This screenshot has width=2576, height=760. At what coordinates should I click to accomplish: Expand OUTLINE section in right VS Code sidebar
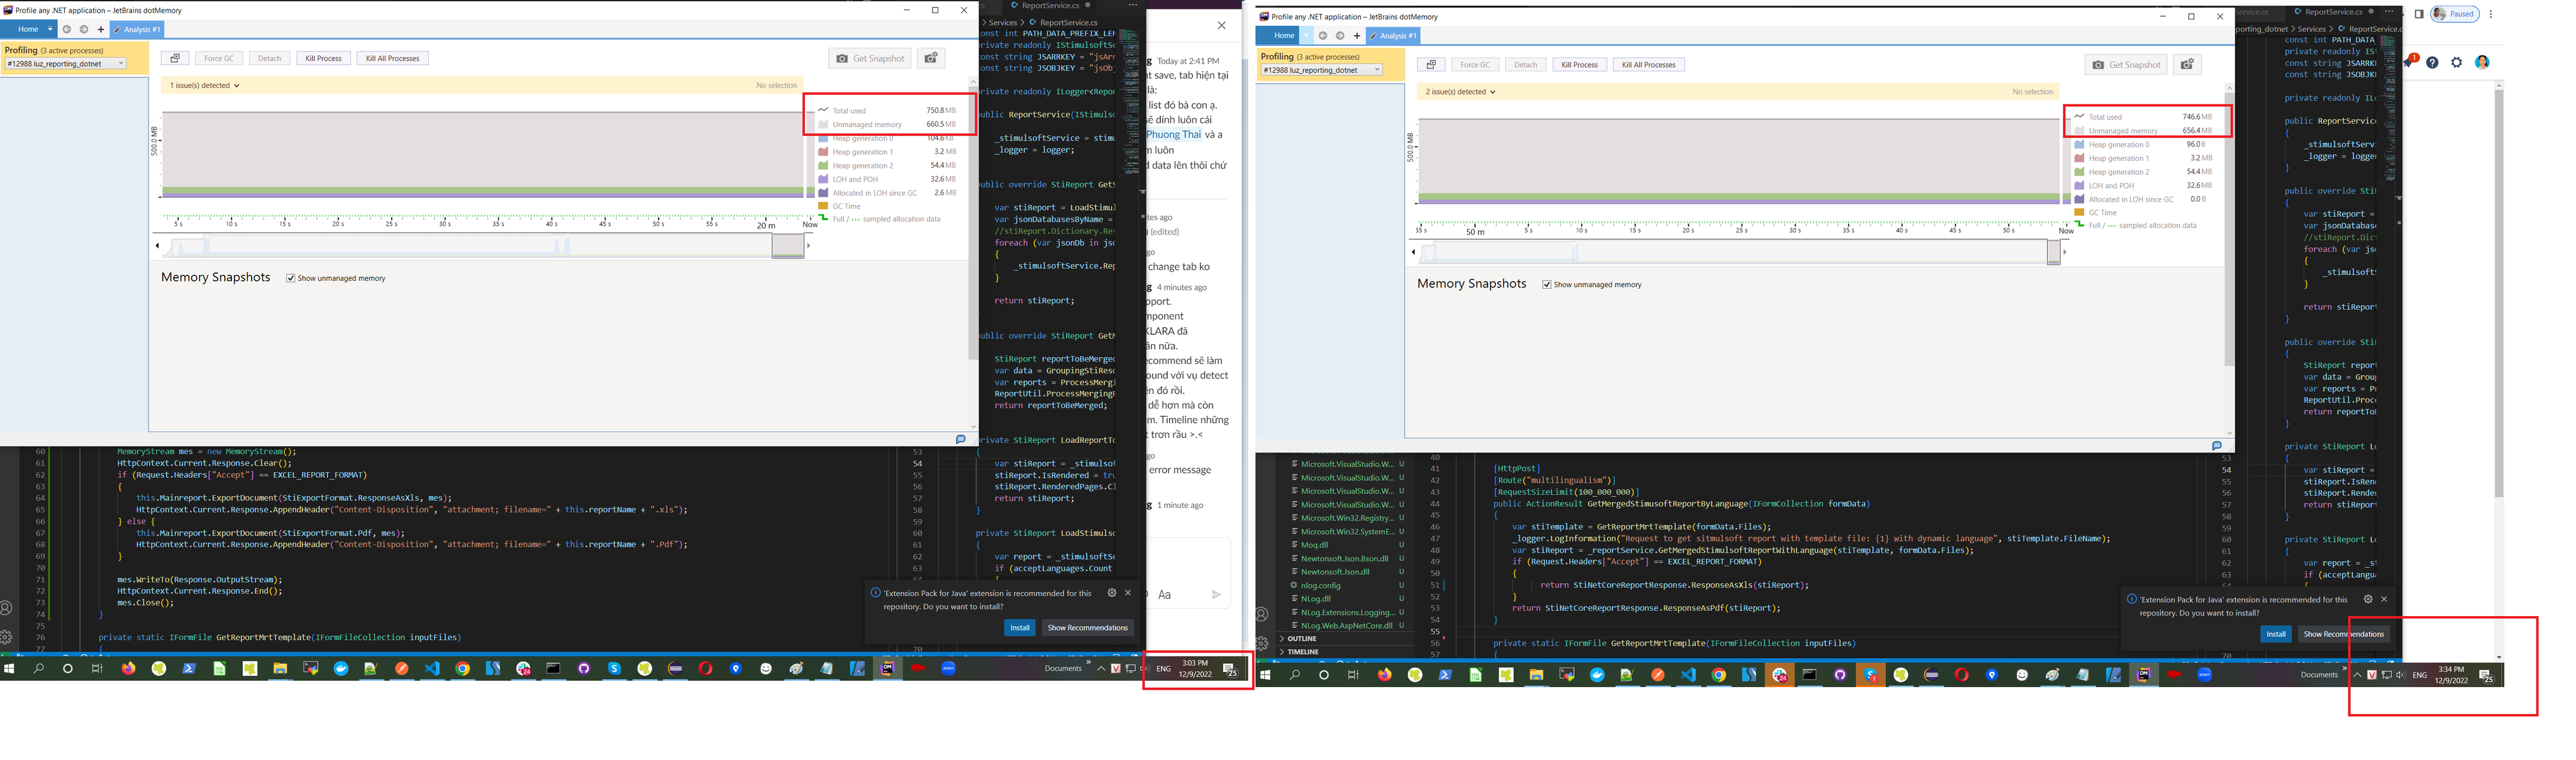(1345, 638)
